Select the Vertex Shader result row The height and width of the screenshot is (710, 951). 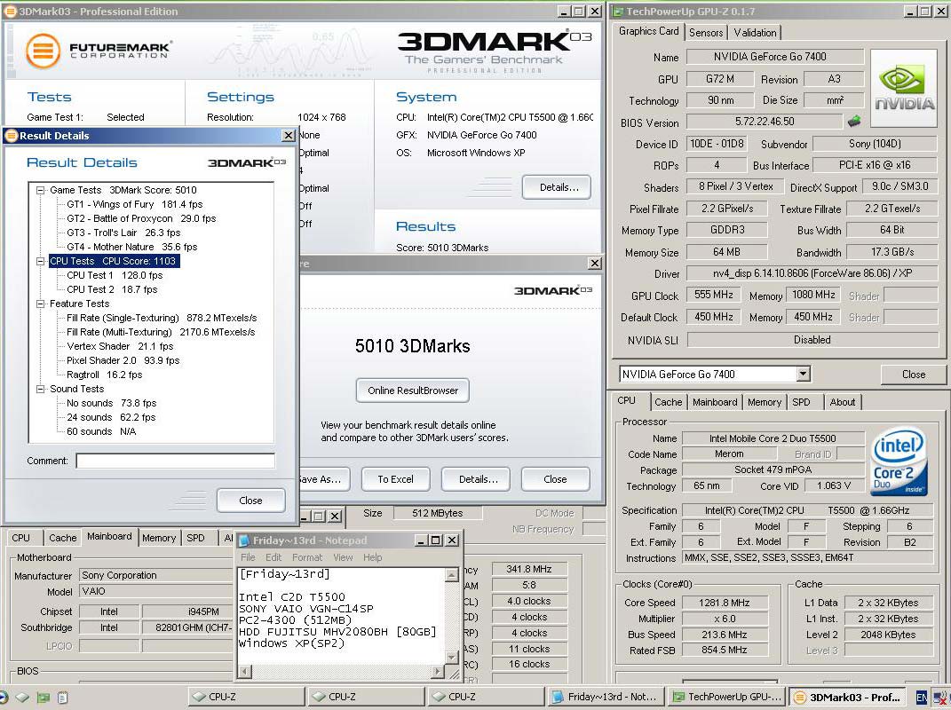click(120, 346)
